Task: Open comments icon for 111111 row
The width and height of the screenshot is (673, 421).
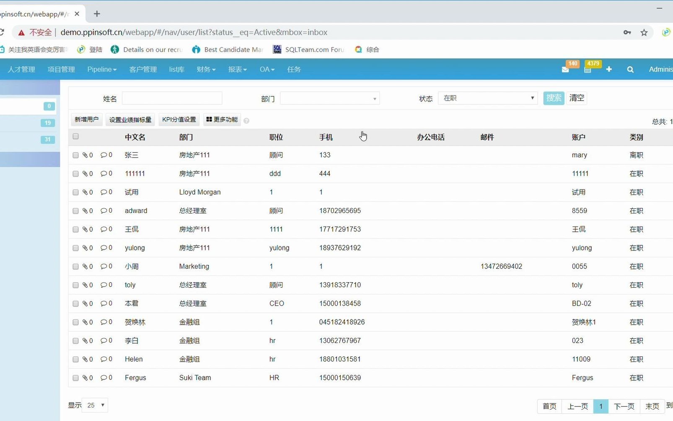Action: [104, 174]
